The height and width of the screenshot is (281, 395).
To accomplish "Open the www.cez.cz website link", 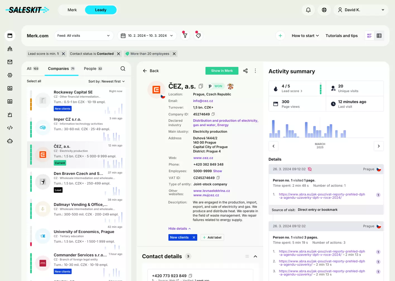I will click(x=203, y=158).
